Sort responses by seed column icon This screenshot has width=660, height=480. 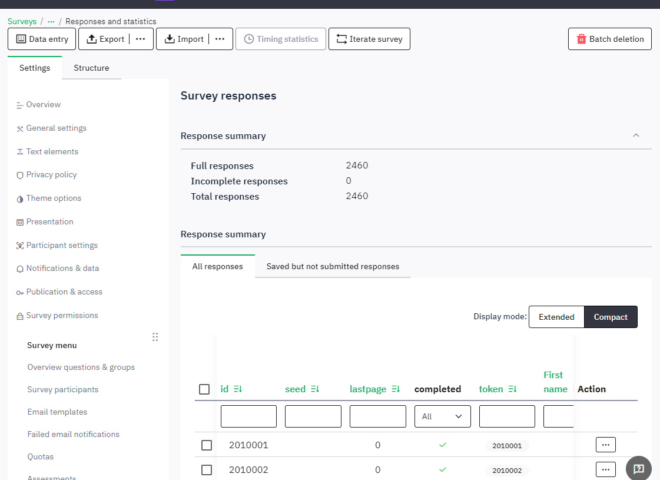(x=315, y=389)
